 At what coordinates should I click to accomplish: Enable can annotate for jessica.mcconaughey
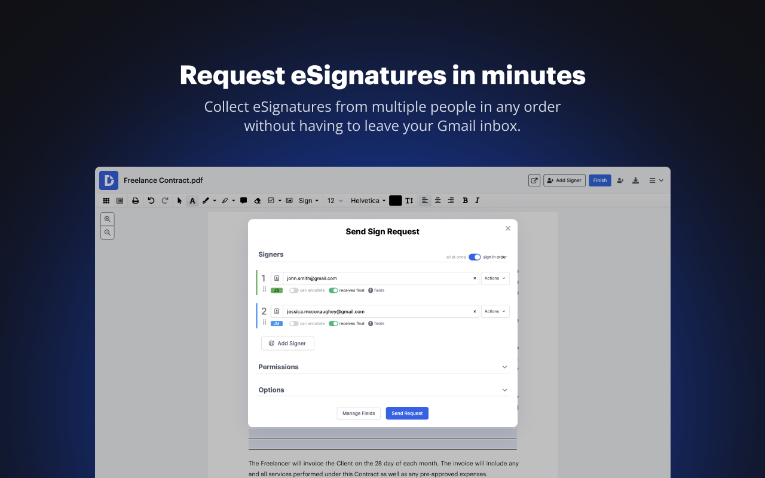point(293,323)
